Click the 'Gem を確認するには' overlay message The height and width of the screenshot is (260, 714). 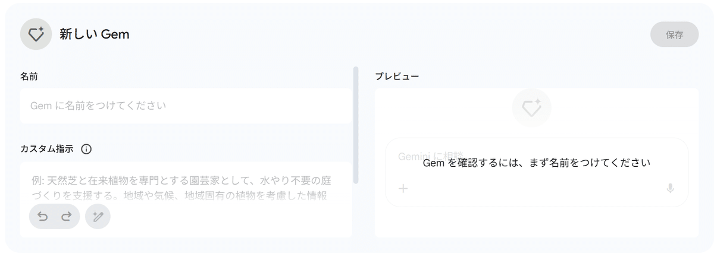[x=536, y=162]
